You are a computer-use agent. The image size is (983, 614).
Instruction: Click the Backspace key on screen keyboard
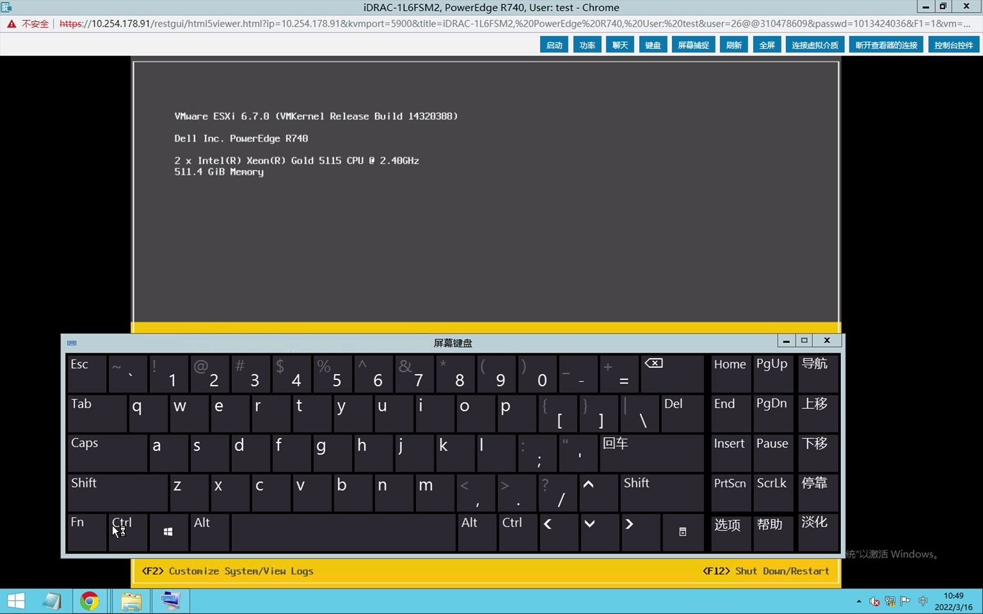coord(672,374)
